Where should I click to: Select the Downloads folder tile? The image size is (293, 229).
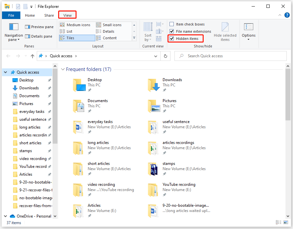click(x=165, y=85)
